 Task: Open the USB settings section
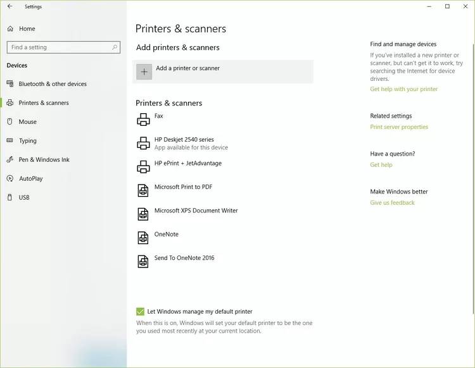coord(24,197)
